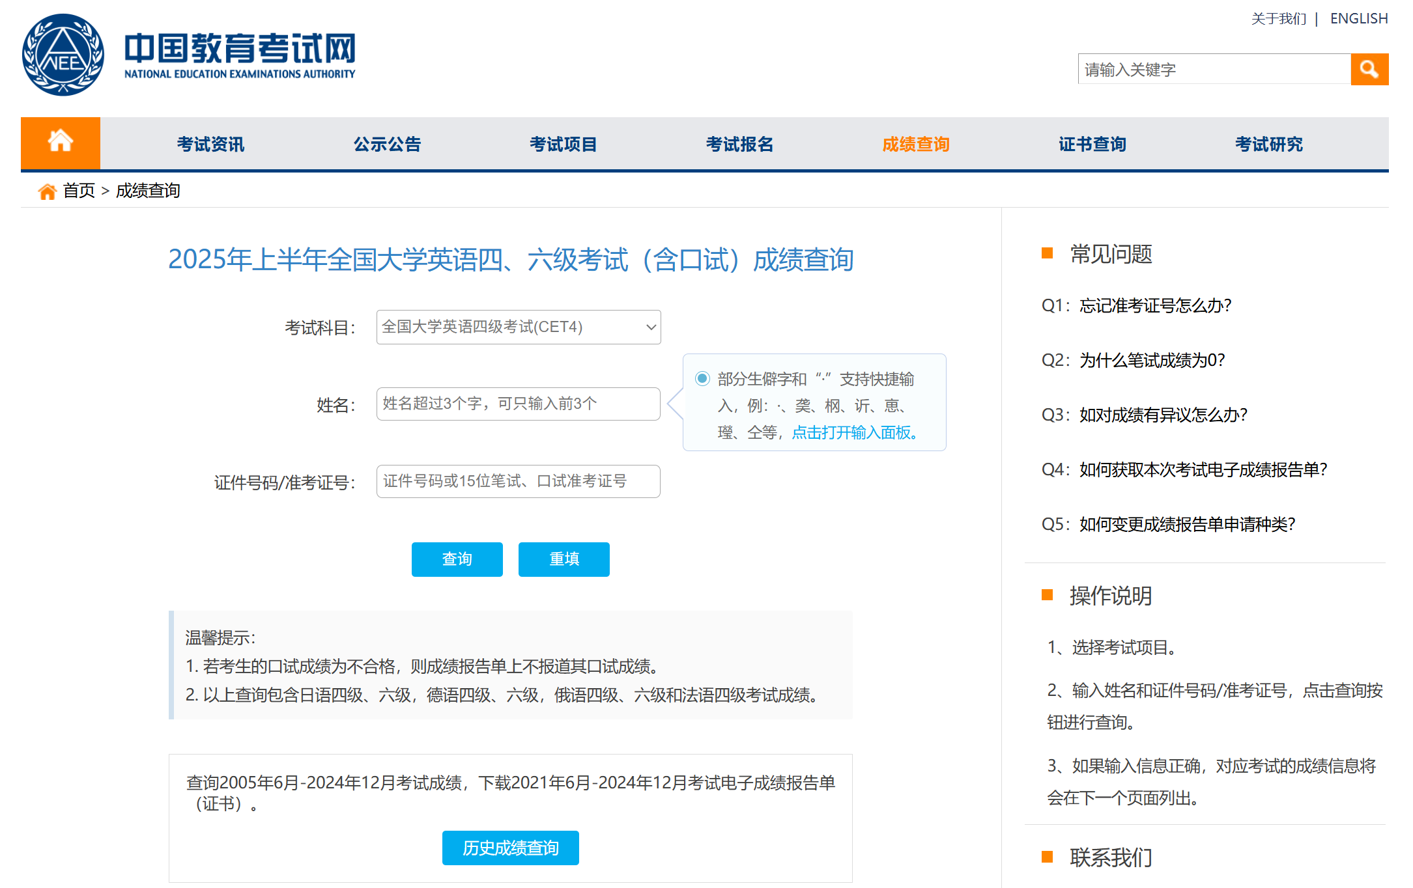Click the 2025年上半年 CET score query heading
Viewport: 1413px width, 888px height.
coord(511,259)
